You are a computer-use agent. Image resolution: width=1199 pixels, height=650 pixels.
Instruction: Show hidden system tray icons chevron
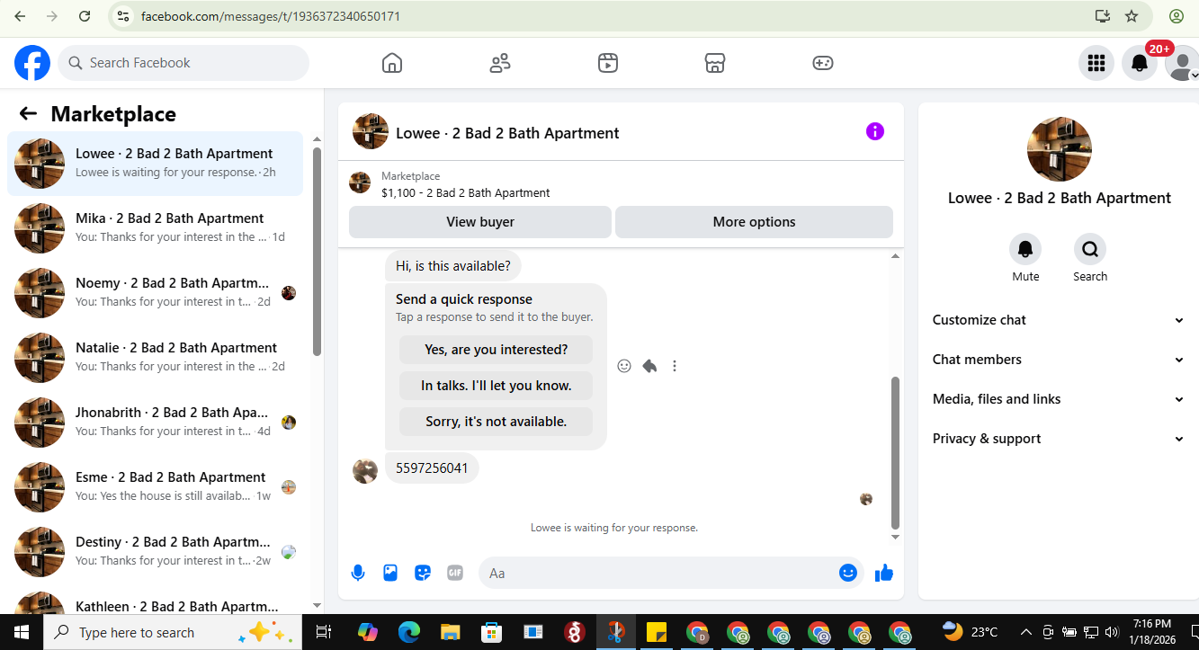coord(1025,632)
